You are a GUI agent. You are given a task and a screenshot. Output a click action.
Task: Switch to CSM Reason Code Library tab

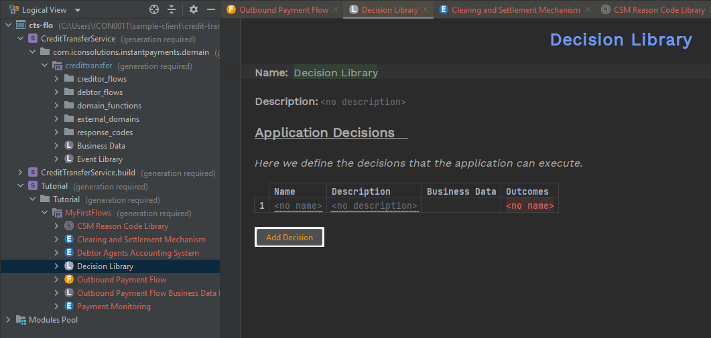click(659, 10)
